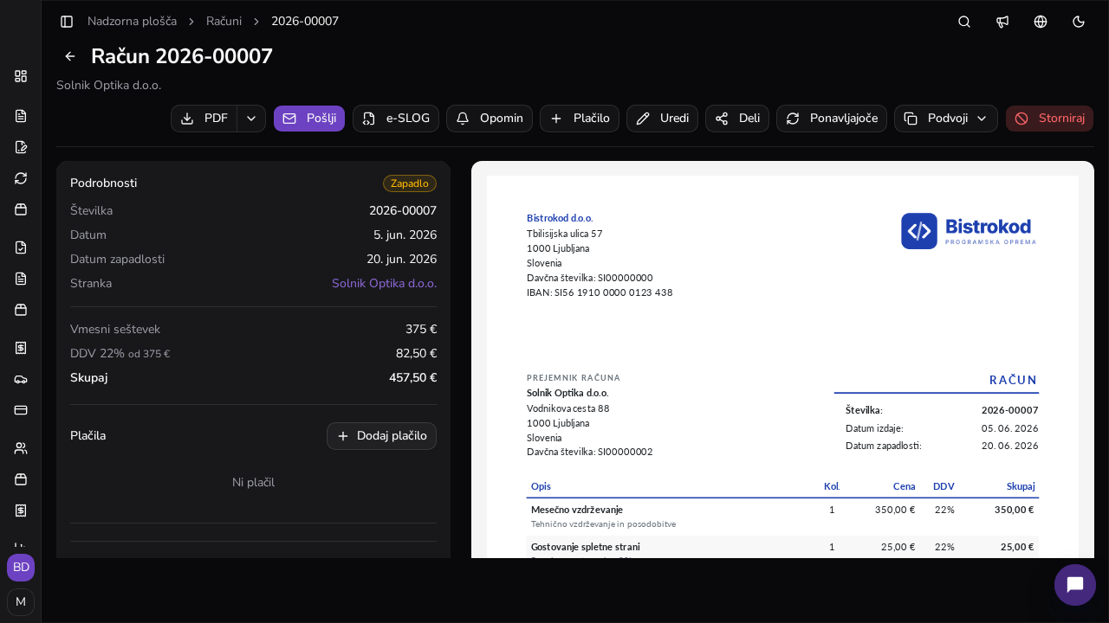The height and width of the screenshot is (623, 1109).
Task: Open the recurring arrows icon in sidebar
Action: coord(21,178)
